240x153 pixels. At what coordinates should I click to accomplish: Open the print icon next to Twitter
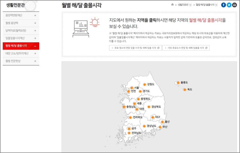point(234,5)
